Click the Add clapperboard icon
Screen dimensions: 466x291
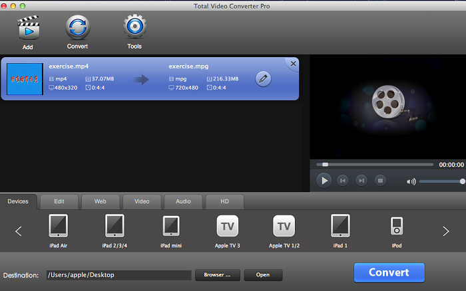29,28
